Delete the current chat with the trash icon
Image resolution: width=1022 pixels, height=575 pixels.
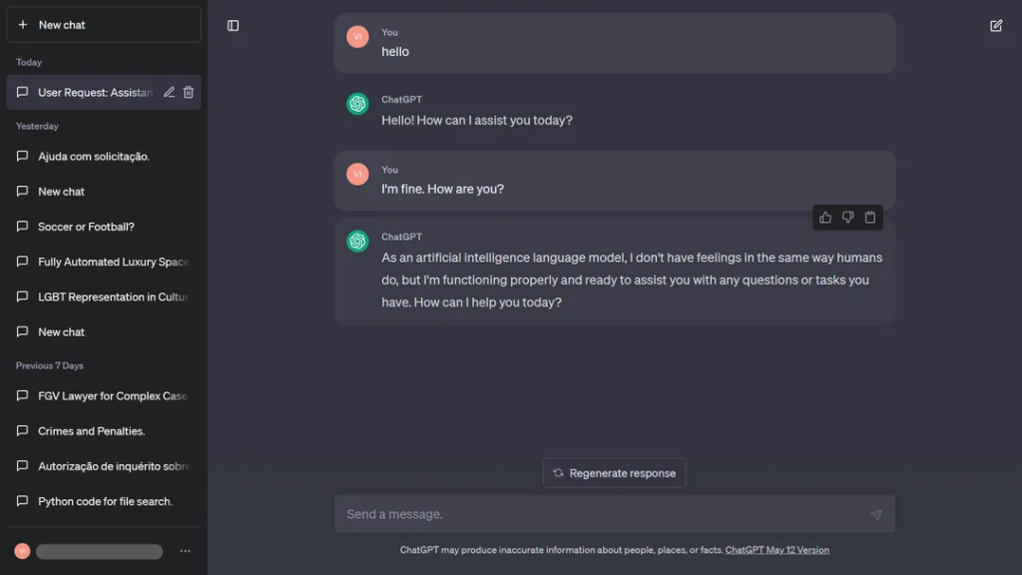click(x=189, y=93)
